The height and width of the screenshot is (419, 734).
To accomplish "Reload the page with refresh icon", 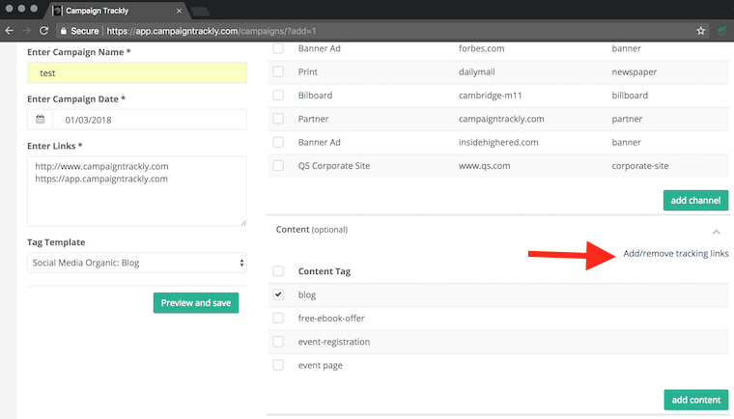I will tap(42, 31).
